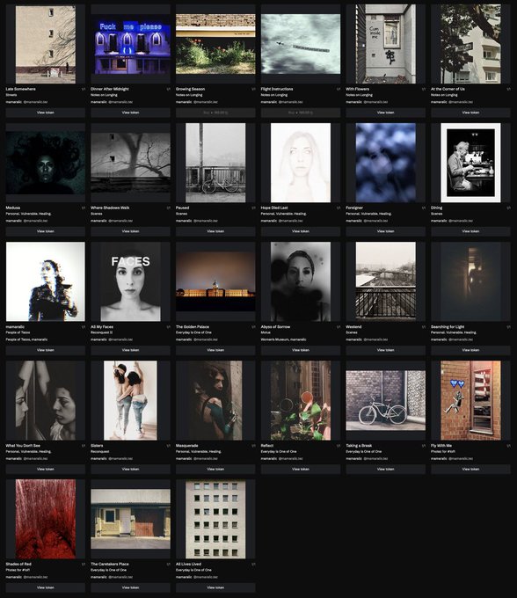Open the Foreigner blue thumbnail
Image resolution: width=517 pixels, height=598 pixels.
click(x=385, y=163)
